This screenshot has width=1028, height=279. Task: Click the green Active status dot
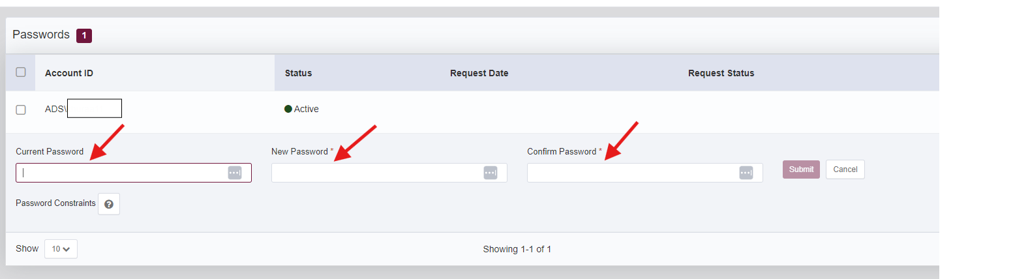pyautogui.click(x=288, y=109)
